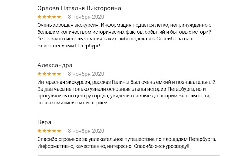The width and height of the screenshot is (251, 156).
Task: Click the line 'Блистательный Петербург!'
Action: [69, 46]
